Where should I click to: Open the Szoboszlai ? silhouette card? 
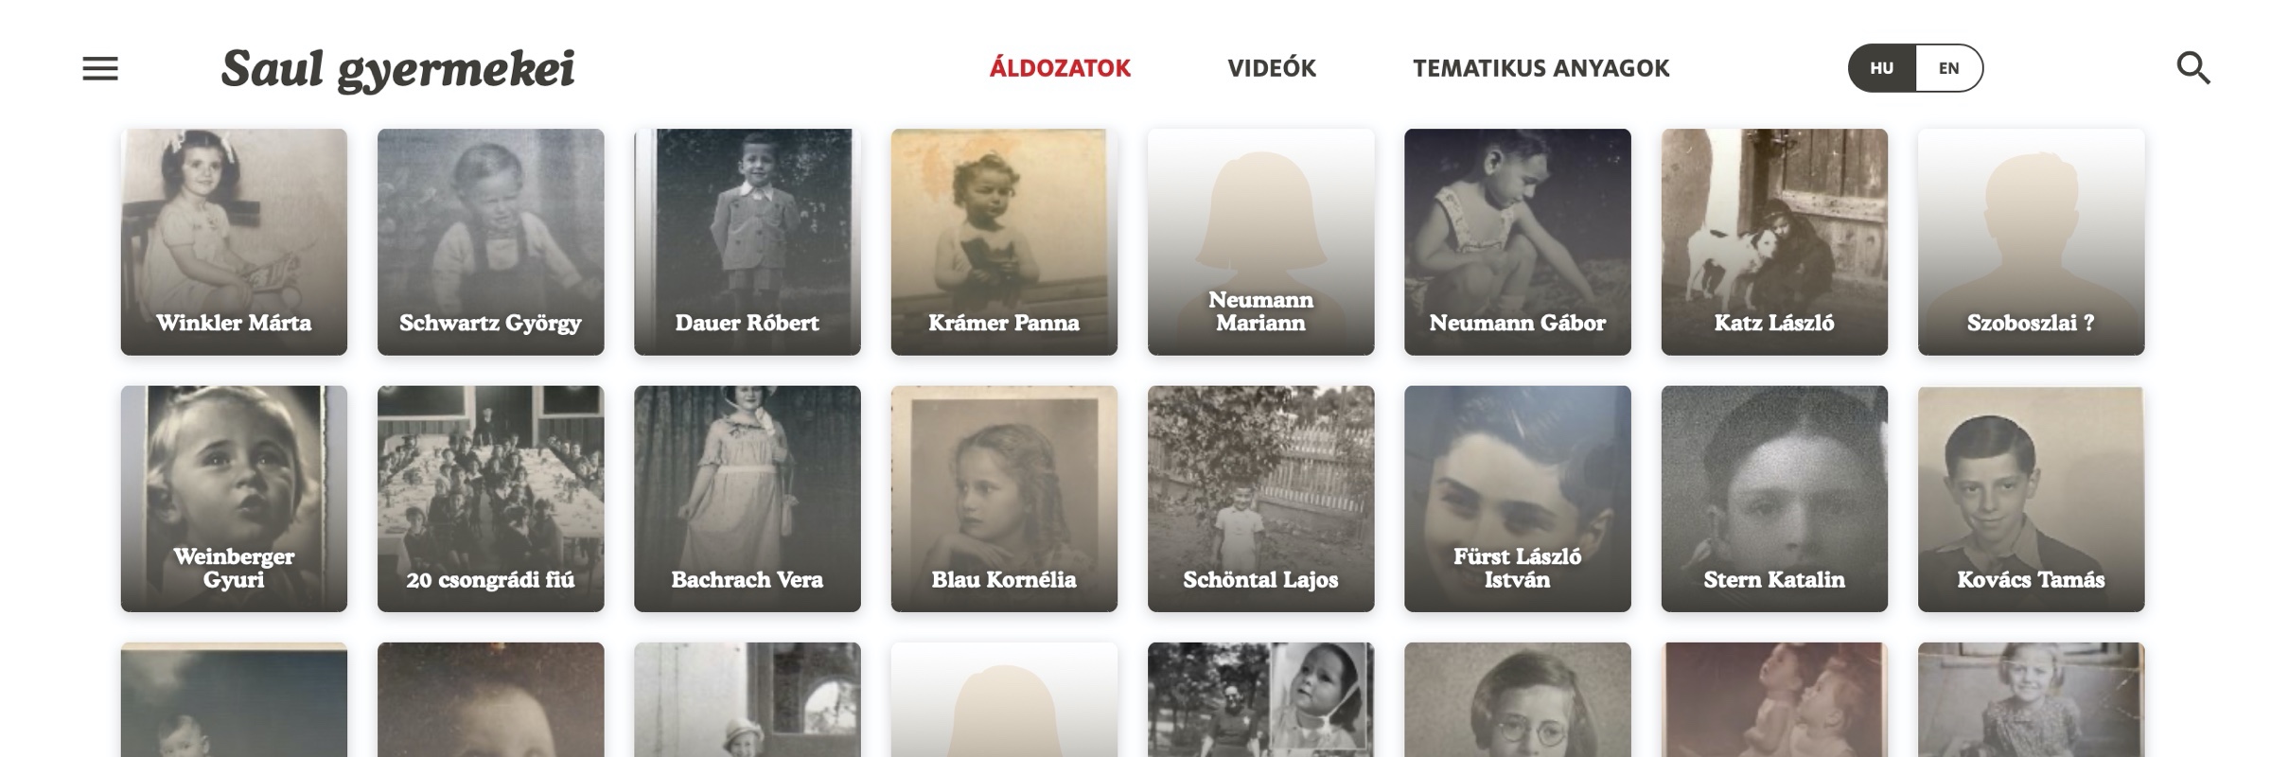(2032, 242)
